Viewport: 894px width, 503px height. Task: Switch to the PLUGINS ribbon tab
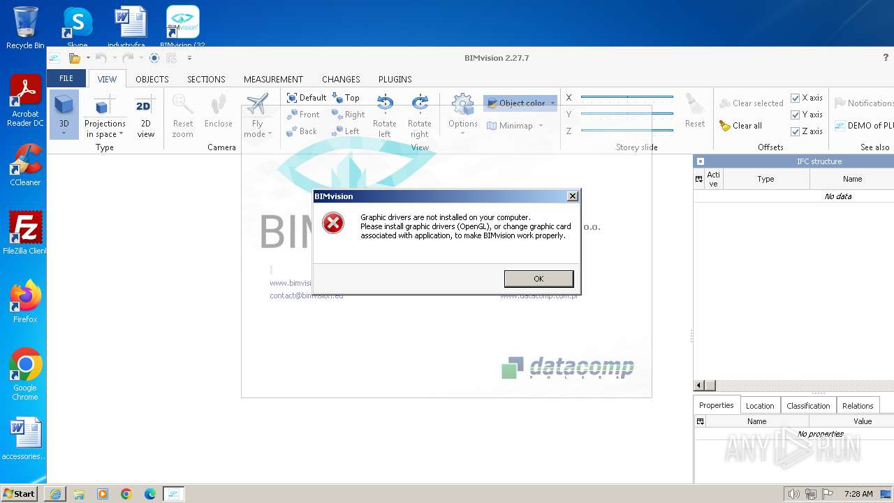tap(395, 79)
